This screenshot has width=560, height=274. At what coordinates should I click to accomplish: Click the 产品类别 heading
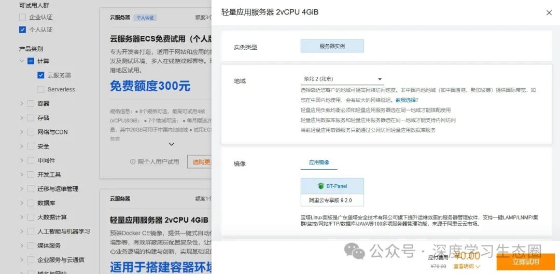[31, 49]
